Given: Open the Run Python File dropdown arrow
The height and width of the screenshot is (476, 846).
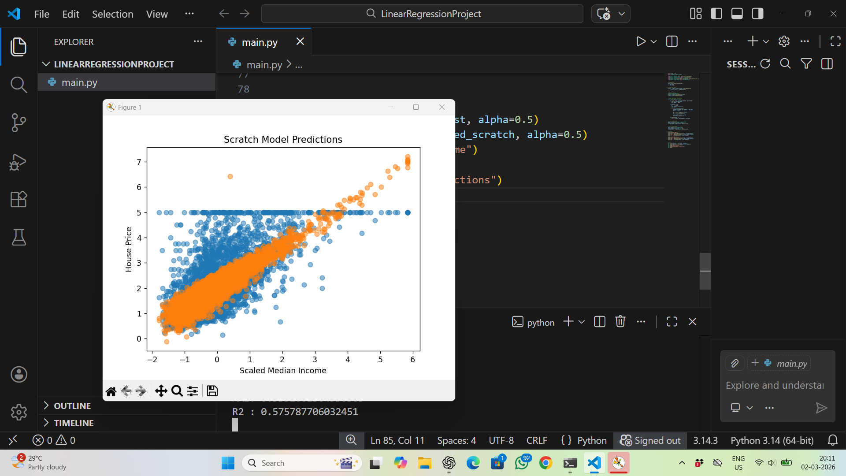Looking at the screenshot, I should [x=654, y=41].
